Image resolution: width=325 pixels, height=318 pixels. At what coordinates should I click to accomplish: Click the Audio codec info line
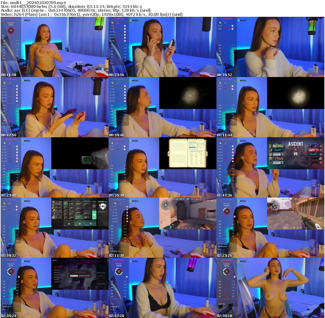[x=76, y=10]
